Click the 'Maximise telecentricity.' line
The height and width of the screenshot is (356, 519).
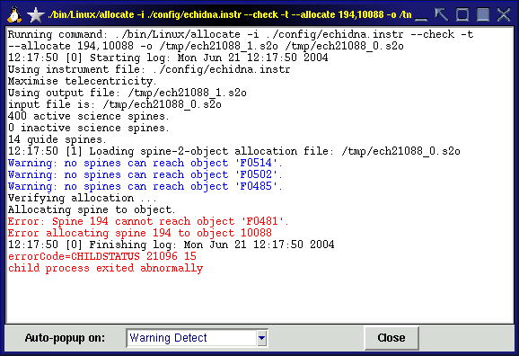(83, 81)
